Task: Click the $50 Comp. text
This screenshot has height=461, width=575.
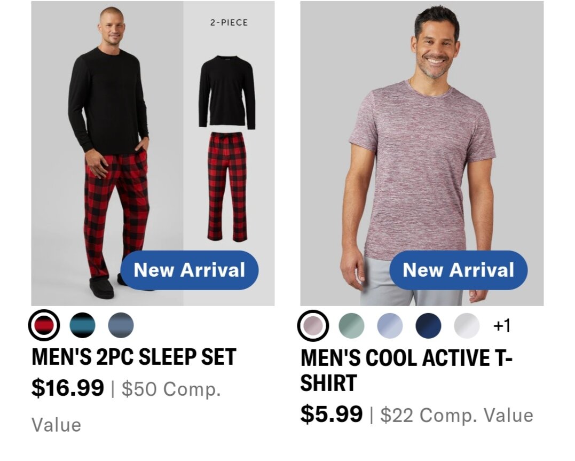Action: pos(171,389)
